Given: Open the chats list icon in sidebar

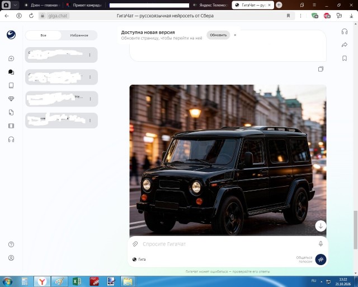Looking at the screenshot, I should (x=11, y=72).
